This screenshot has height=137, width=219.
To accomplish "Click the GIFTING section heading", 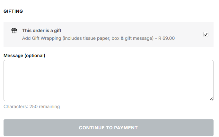I will pyautogui.click(x=13, y=11).
